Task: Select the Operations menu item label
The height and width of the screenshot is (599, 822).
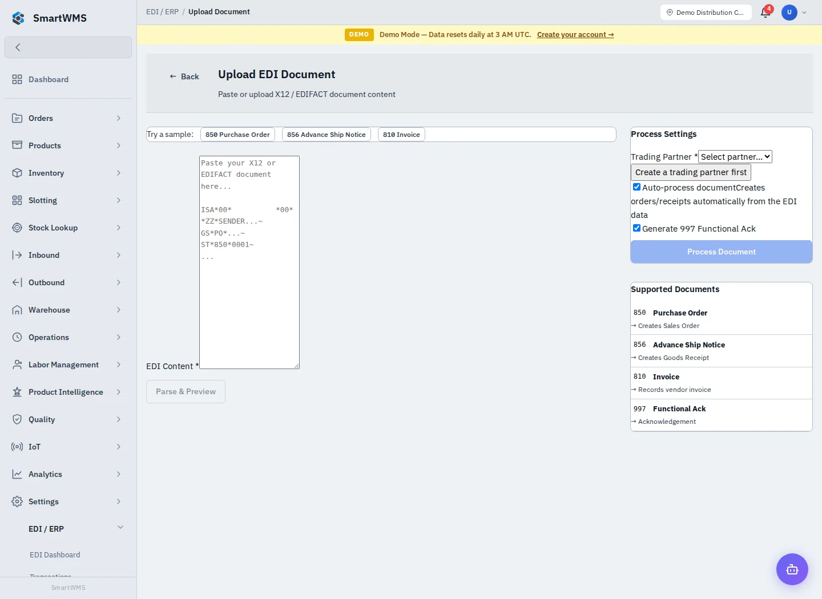Action: (x=49, y=337)
